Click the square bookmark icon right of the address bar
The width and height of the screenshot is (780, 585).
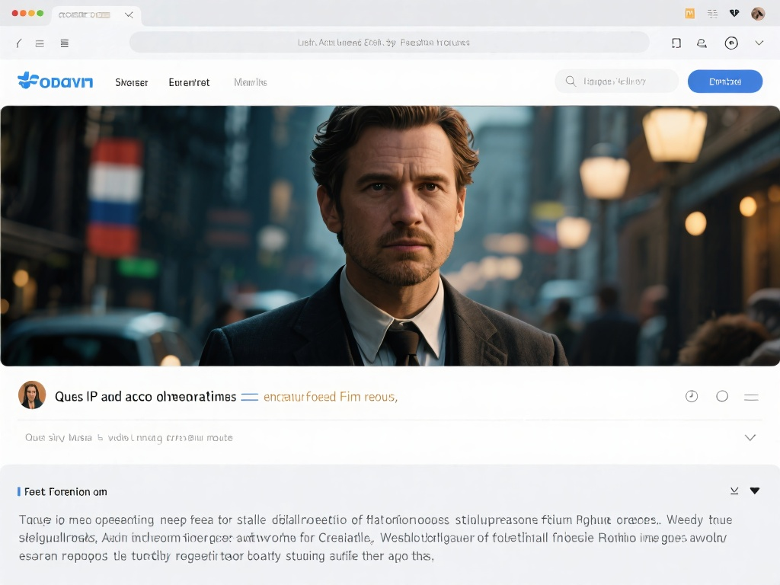pyautogui.click(x=676, y=43)
